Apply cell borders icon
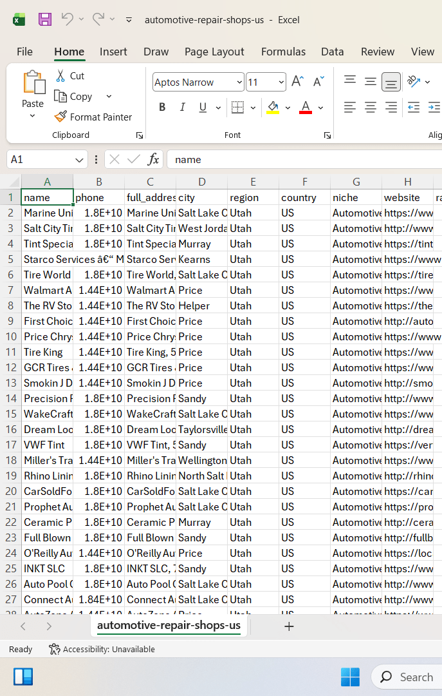This screenshot has width=442, height=696. (237, 108)
